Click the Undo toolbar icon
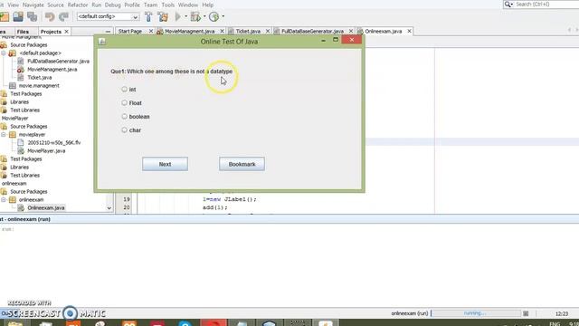This screenshot has height=326, width=579. 50,16
